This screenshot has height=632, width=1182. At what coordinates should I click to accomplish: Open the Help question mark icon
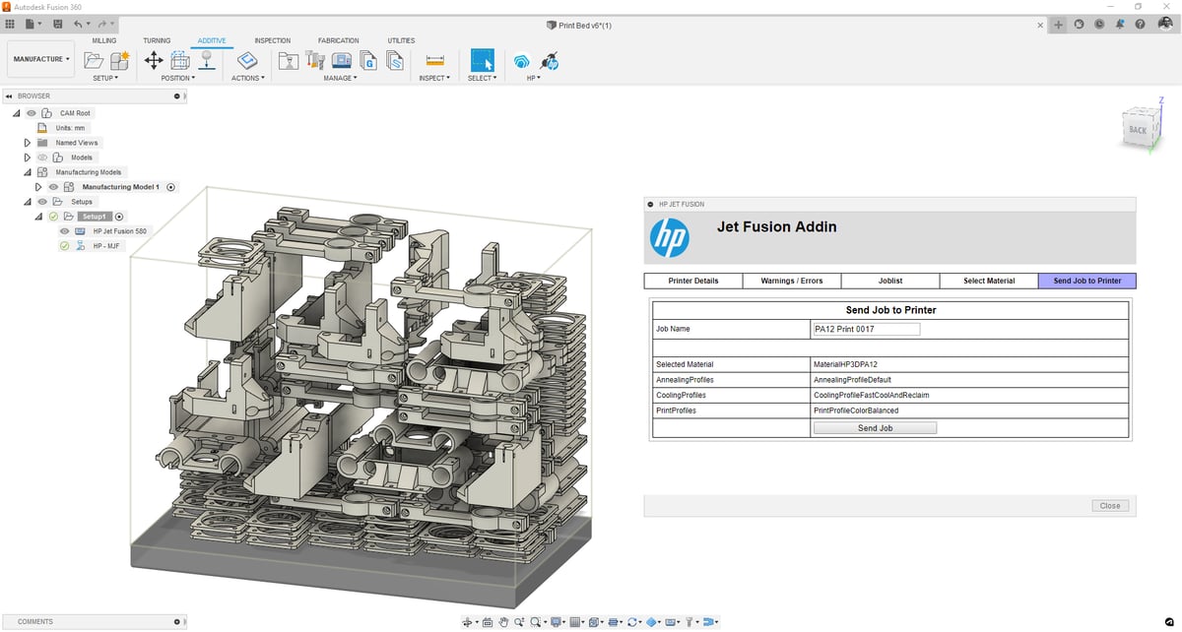[1140, 25]
